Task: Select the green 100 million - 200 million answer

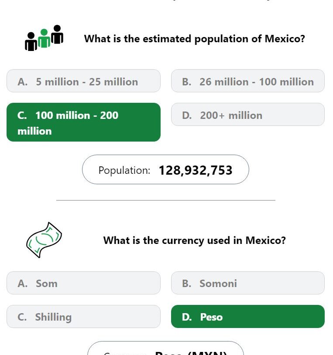Action: click(x=83, y=122)
